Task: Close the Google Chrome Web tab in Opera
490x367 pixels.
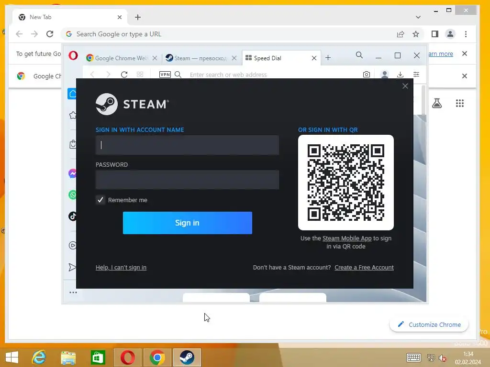Action: [155, 58]
